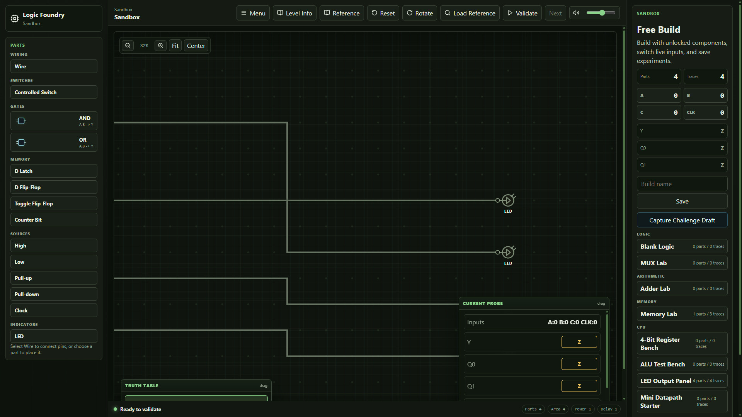Image resolution: width=742 pixels, height=417 pixels.
Task: Select the OR gate part
Action: 54,142
